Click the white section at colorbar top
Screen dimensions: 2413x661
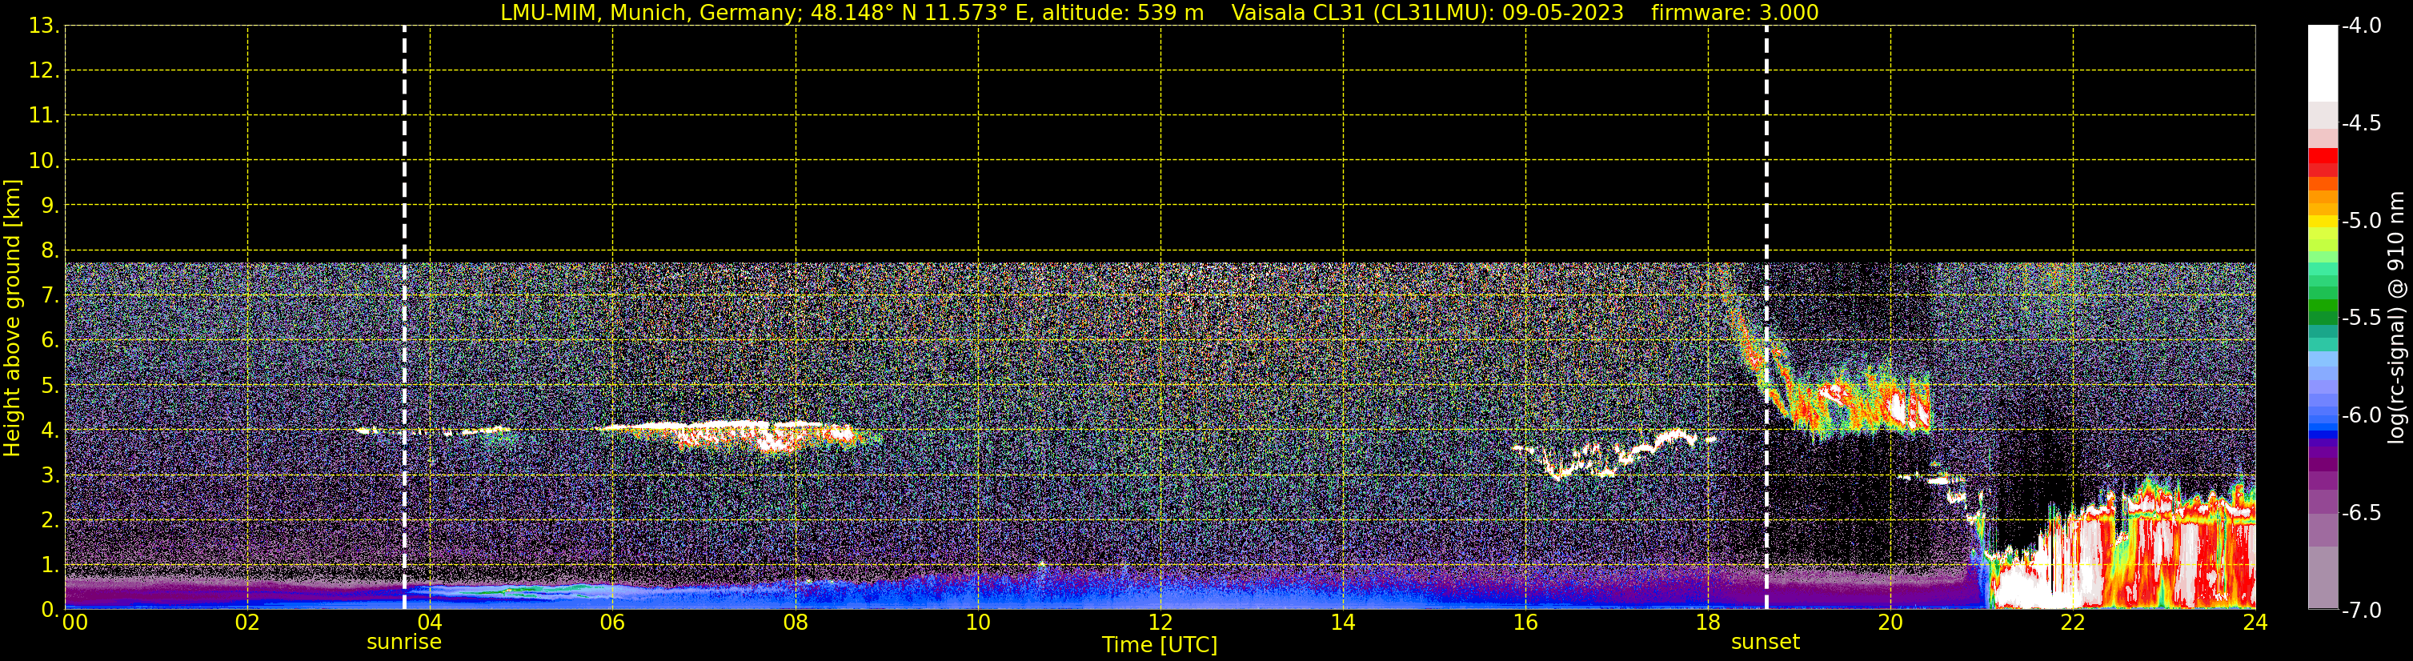2322,64
